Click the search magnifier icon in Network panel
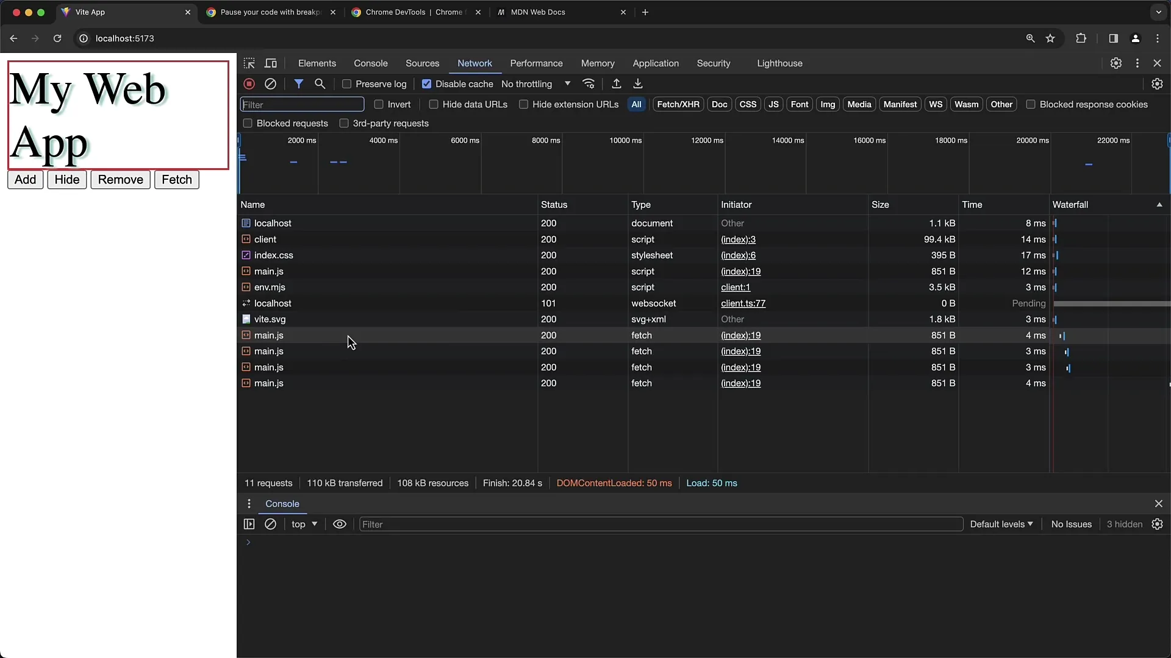Image resolution: width=1171 pixels, height=658 pixels. click(320, 83)
